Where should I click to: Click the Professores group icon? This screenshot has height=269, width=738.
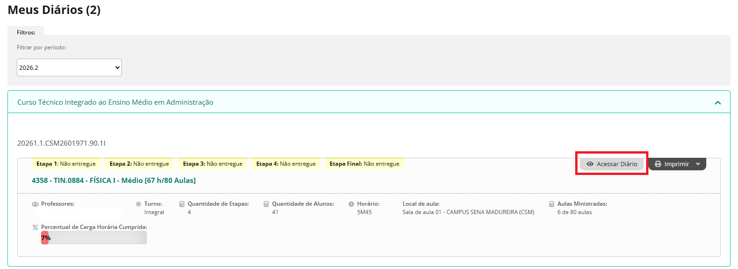point(35,204)
